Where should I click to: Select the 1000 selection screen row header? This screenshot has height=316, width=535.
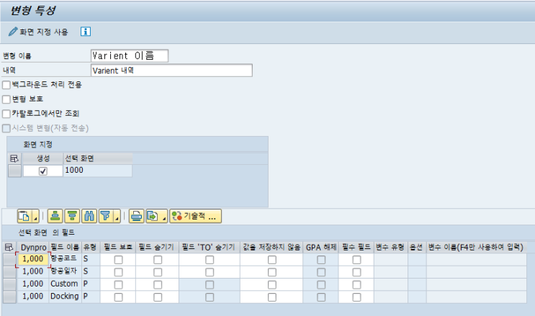(x=14, y=171)
